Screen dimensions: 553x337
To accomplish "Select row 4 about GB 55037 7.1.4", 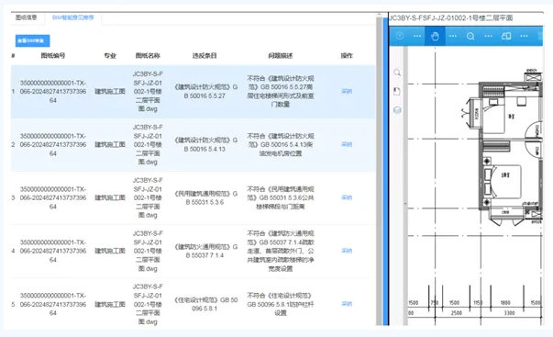I will tap(194, 252).
